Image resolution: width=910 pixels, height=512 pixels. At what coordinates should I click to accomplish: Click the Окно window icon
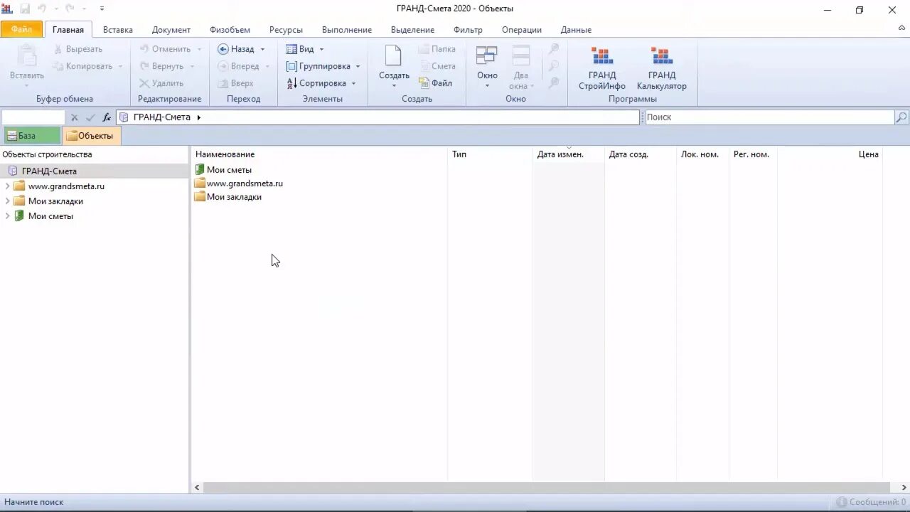pyautogui.click(x=487, y=56)
